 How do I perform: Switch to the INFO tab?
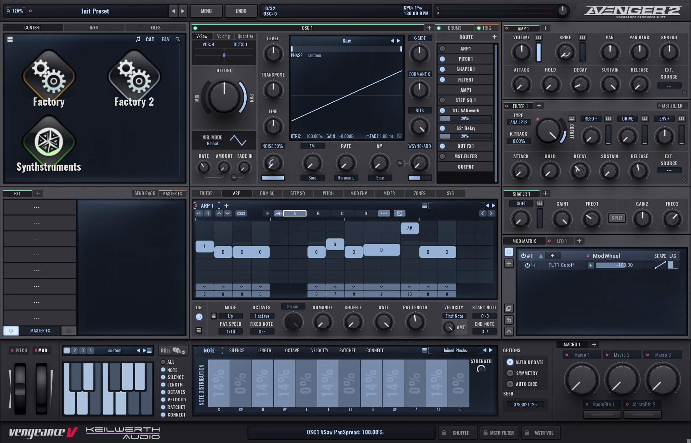pos(94,28)
